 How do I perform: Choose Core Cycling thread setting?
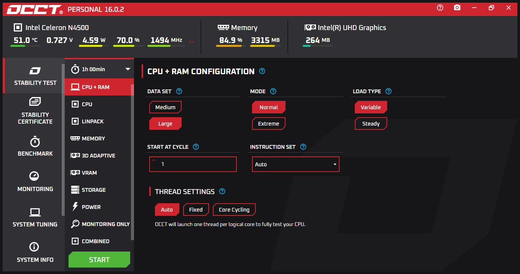click(x=234, y=210)
